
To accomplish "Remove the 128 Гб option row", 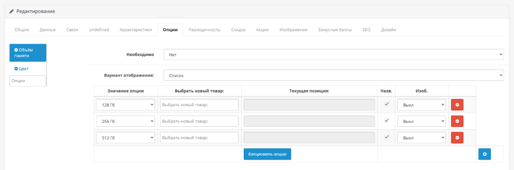I will pos(457,105).
